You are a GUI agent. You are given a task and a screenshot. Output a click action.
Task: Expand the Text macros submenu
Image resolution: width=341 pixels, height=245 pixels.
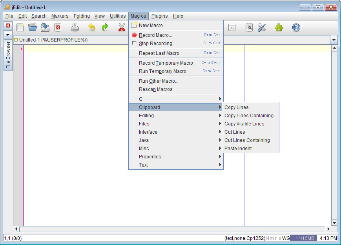[176, 165]
